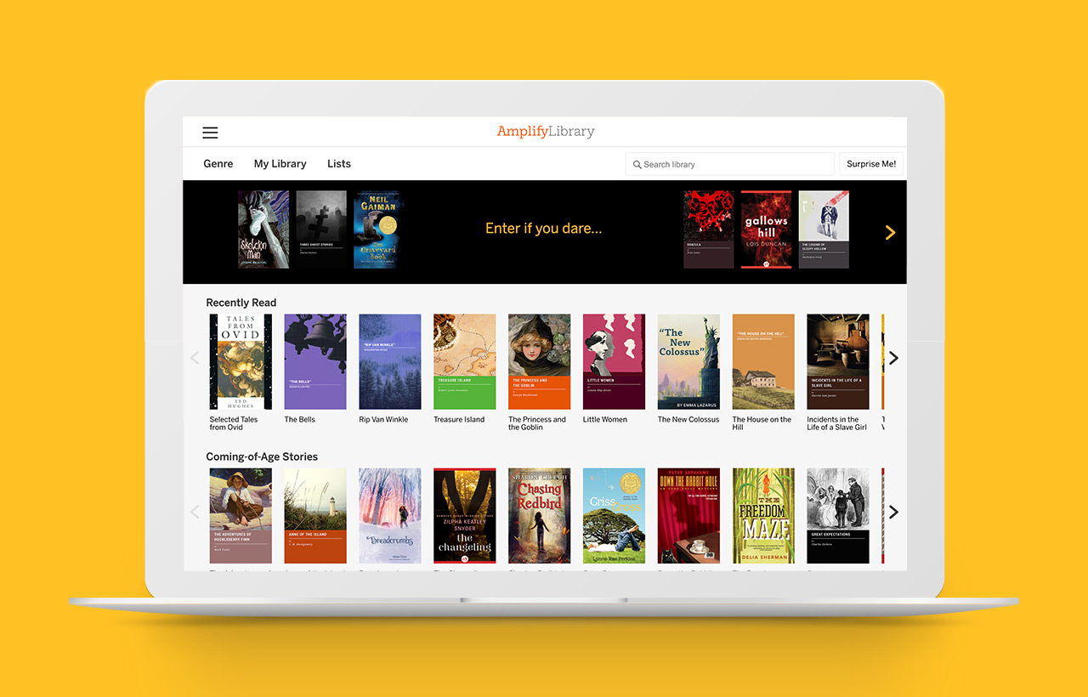Open The Graveyard Book cover

pyautogui.click(x=379, y=229)
